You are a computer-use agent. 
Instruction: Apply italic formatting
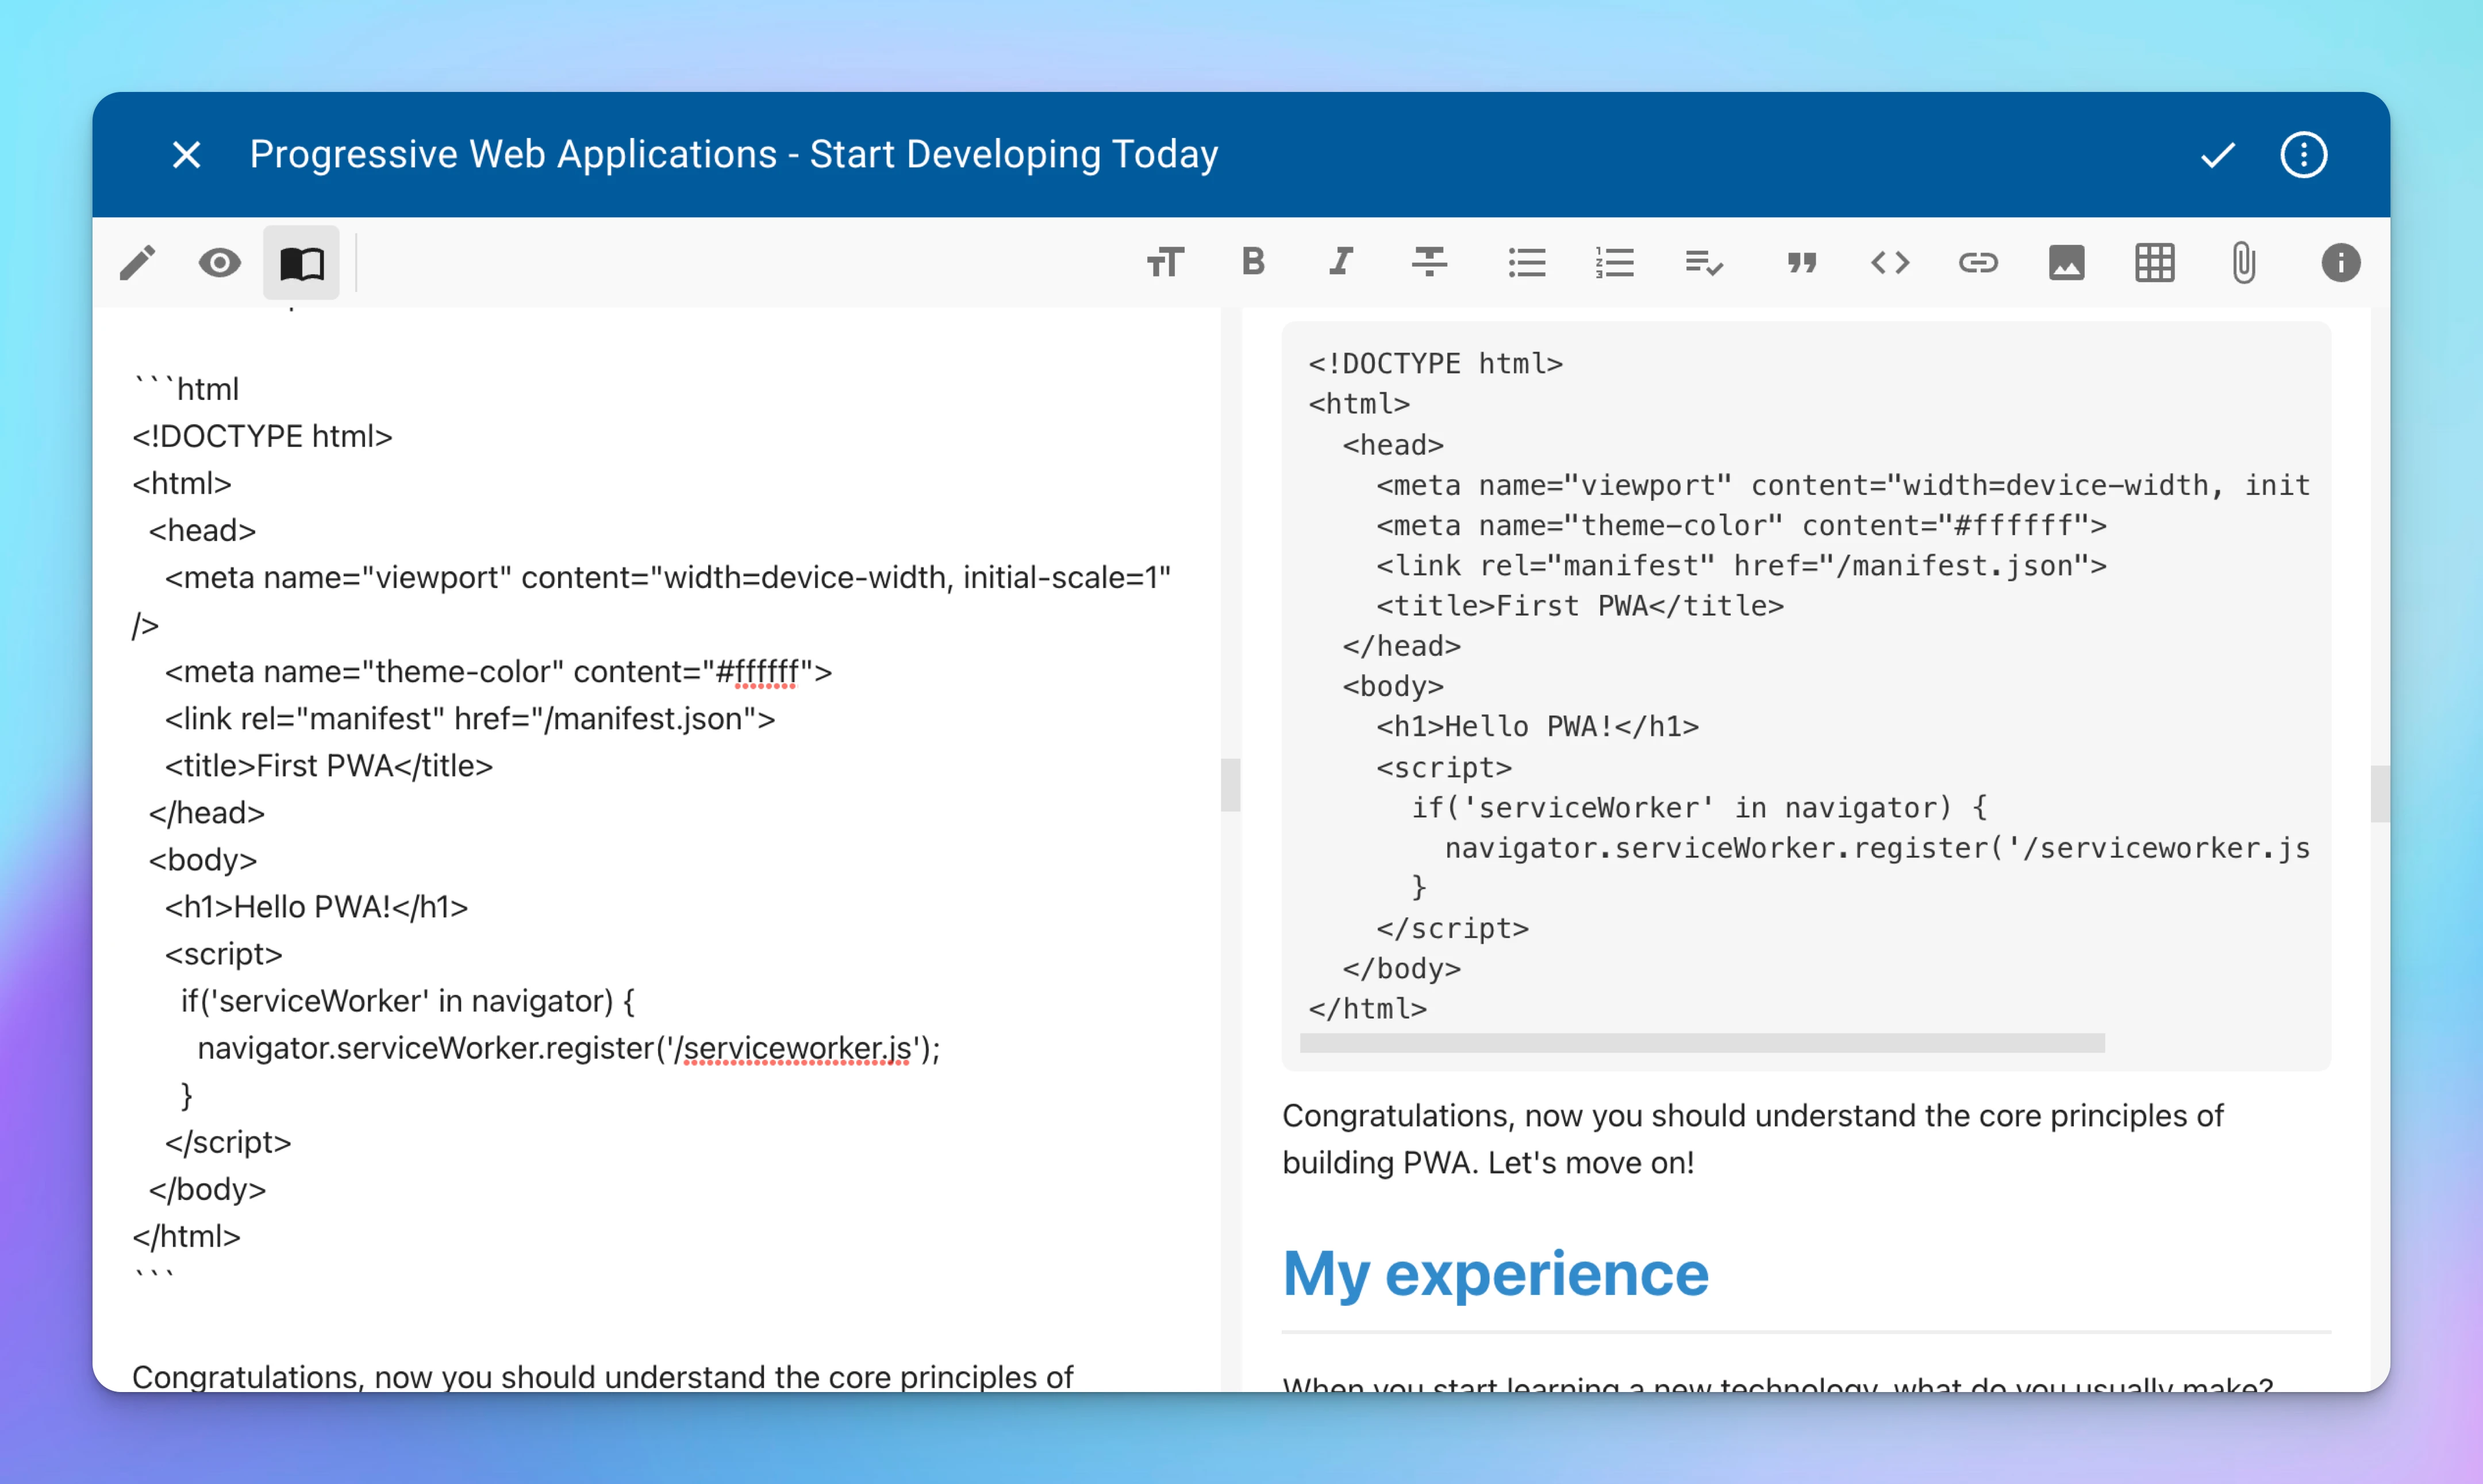click(1340, 262)
